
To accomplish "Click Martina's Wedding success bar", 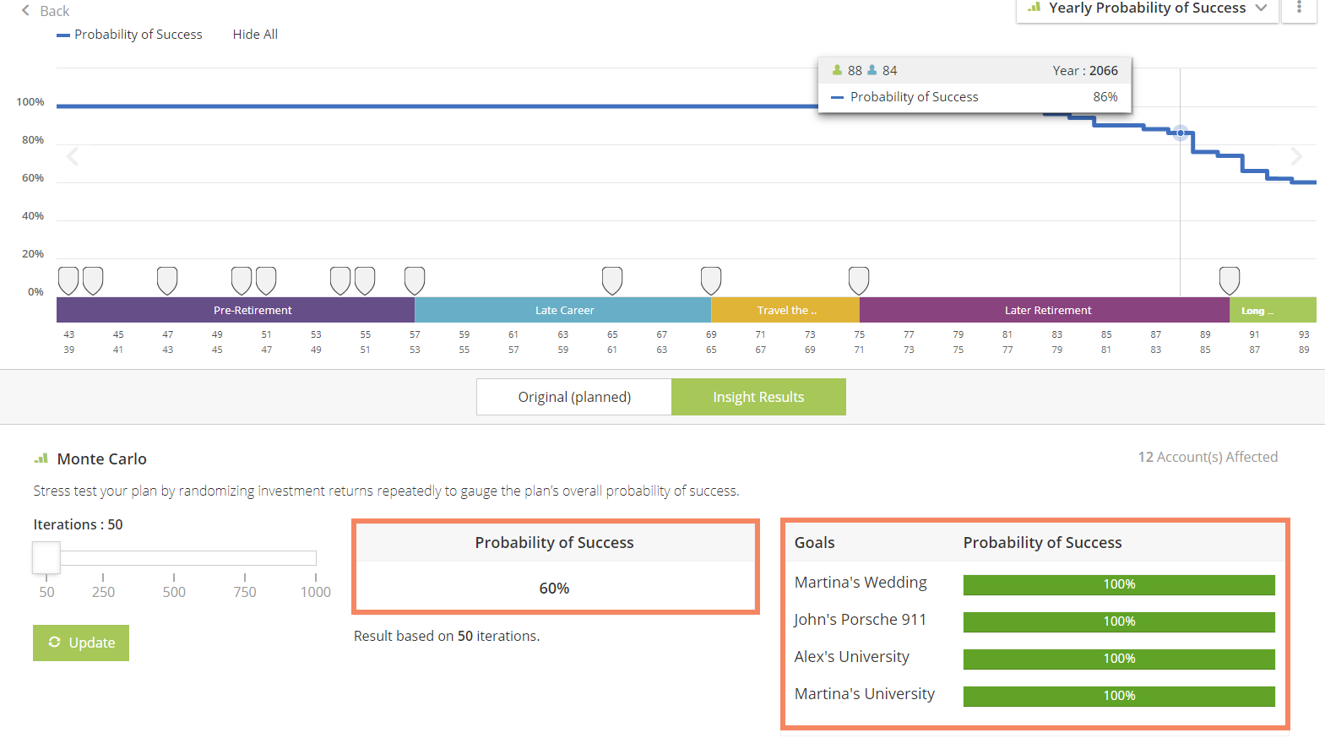I will pos(1119,584).
